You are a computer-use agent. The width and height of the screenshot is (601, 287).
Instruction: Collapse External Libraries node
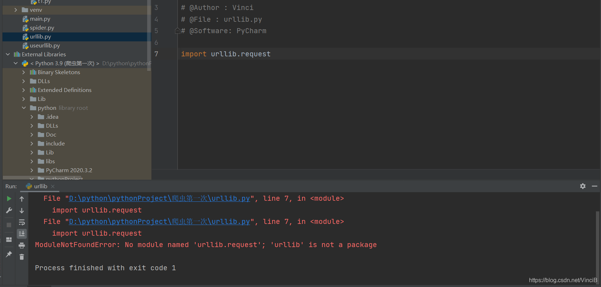click(8, 55)
